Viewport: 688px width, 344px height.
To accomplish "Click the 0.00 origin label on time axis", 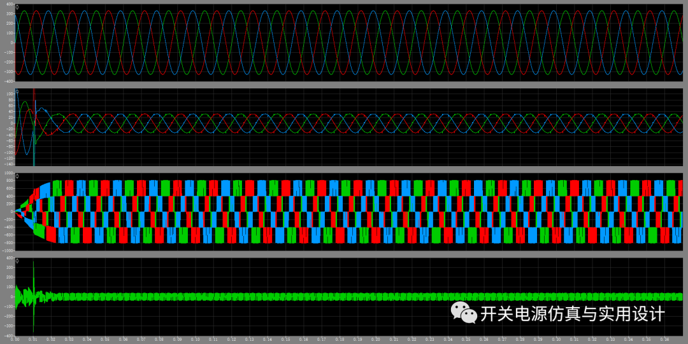I will click(15, 339).
